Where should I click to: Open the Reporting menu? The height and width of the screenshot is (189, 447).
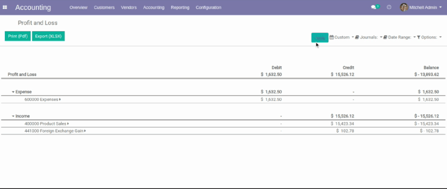pyautogui.click(x=180, y=7)
